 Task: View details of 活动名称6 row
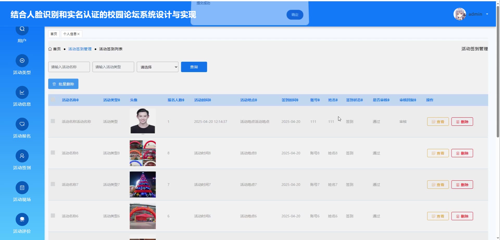pos(438,216)
